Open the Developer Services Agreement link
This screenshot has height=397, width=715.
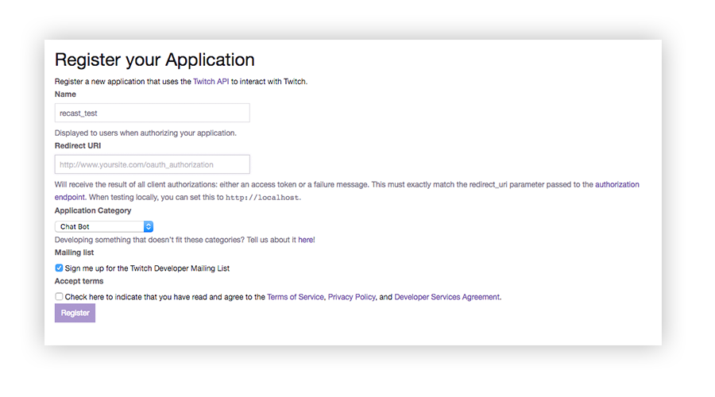446,297
